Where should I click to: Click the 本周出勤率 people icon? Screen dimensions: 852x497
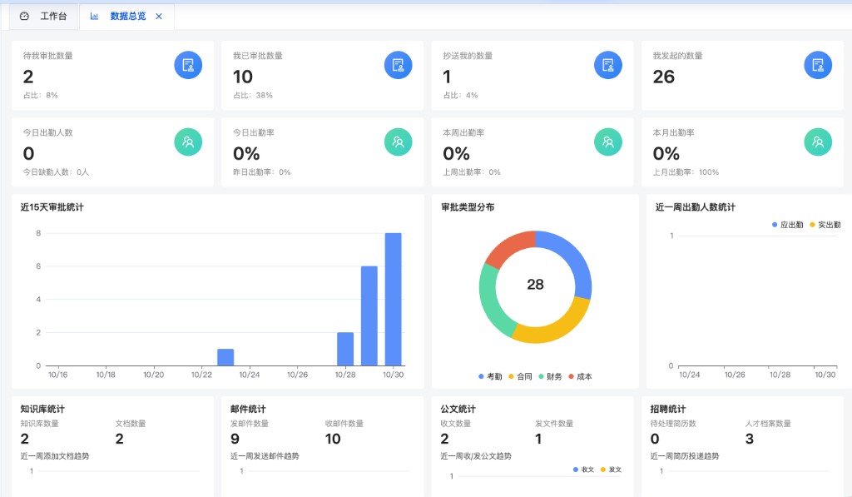click(x=608, y=142)
